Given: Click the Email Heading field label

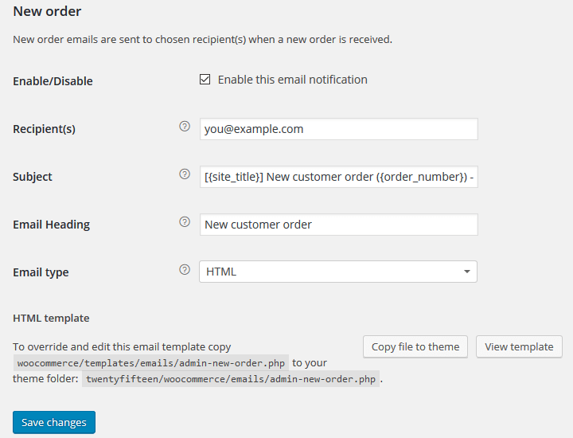Looking at the screenshot, I should 51,225.
